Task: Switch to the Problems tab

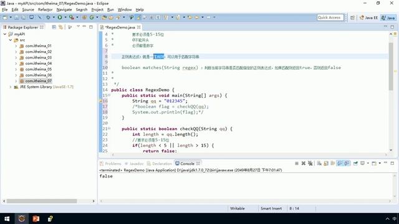Action: tap(111, 164)
